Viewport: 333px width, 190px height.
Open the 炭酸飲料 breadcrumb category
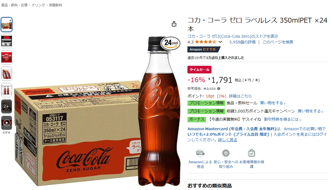click(x=56, y=5)
